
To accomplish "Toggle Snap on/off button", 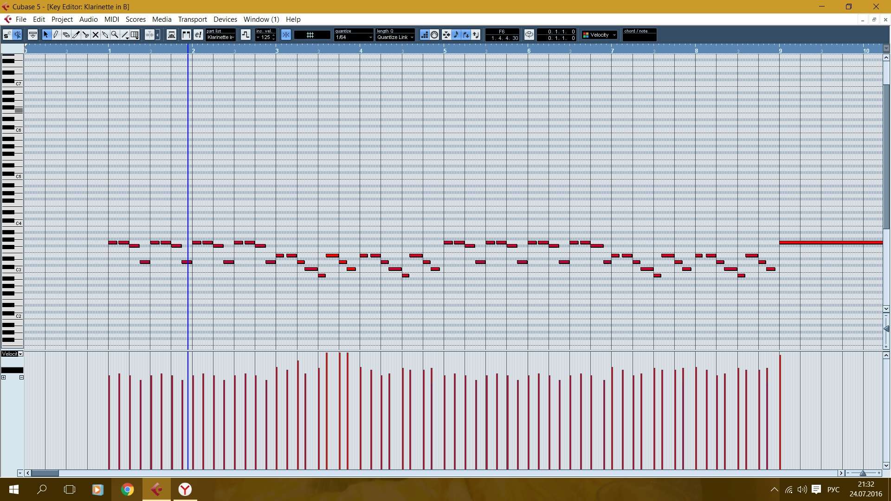I will tap(286, 35).
